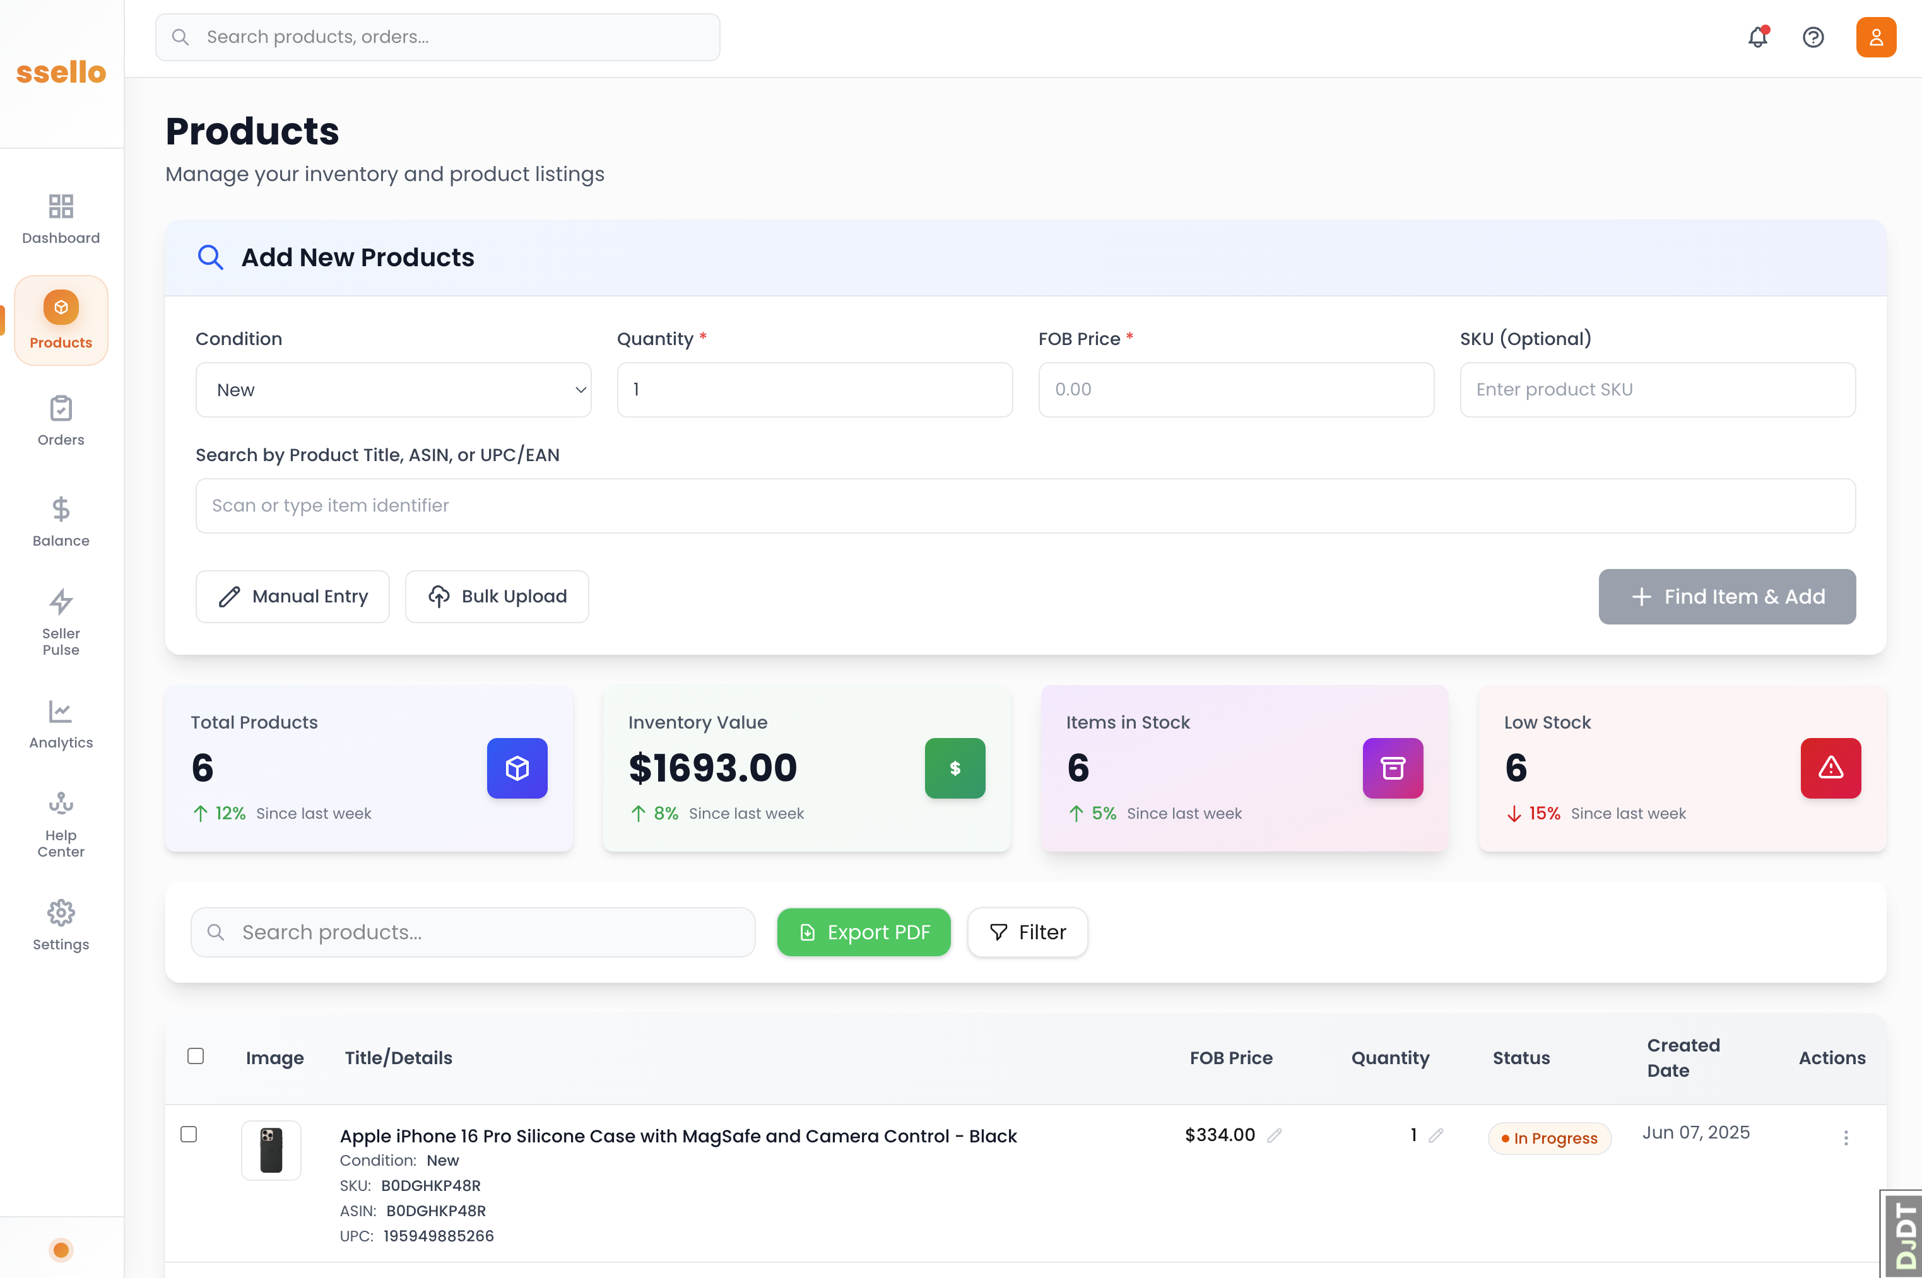The height and width of the screenshot is (1278, 1922).
Task: Click the help question mark icon
Action: 1813,37
